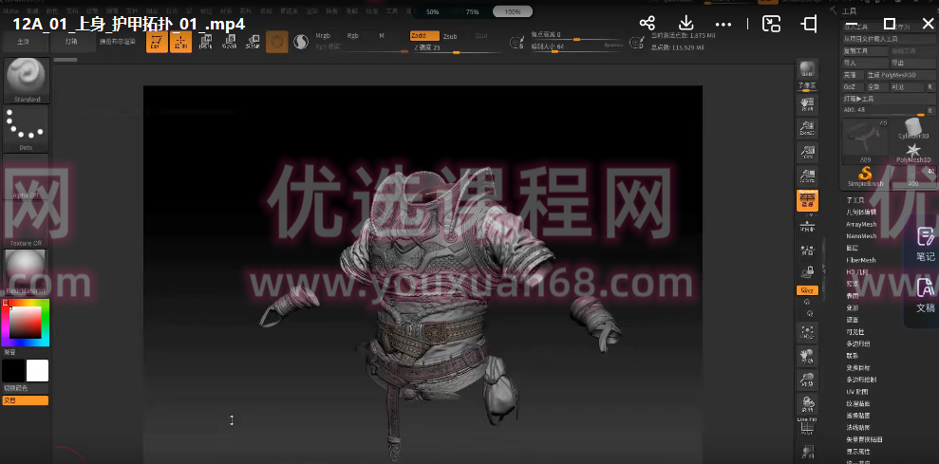Expand the ArrayMesh section
Image resolution: width=939 pixels, height=464 pixels.
click(x=861, y=224)
